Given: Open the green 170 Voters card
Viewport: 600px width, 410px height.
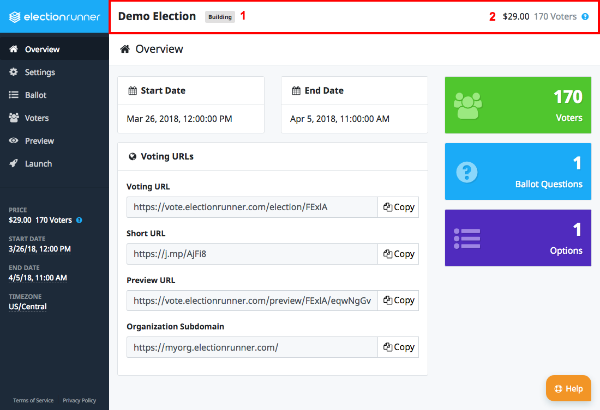Looking at the screenshot, I should coord(518,105).
